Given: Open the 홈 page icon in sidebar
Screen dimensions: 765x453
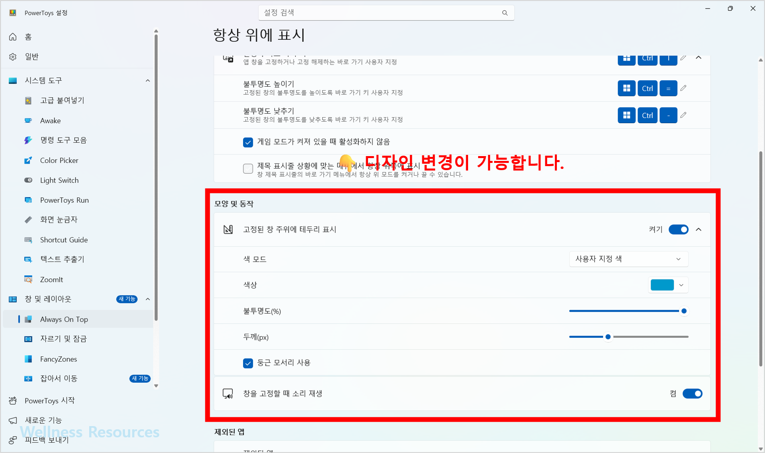Looking at the screenshot, I should 13,37.
